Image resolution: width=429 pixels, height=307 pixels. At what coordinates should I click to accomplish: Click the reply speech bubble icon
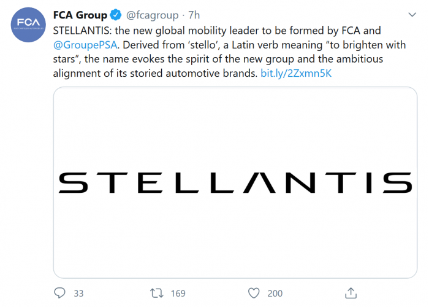point(59,293)
